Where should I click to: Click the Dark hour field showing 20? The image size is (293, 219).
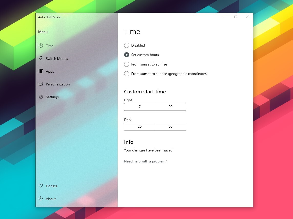(x=139, y=126)
